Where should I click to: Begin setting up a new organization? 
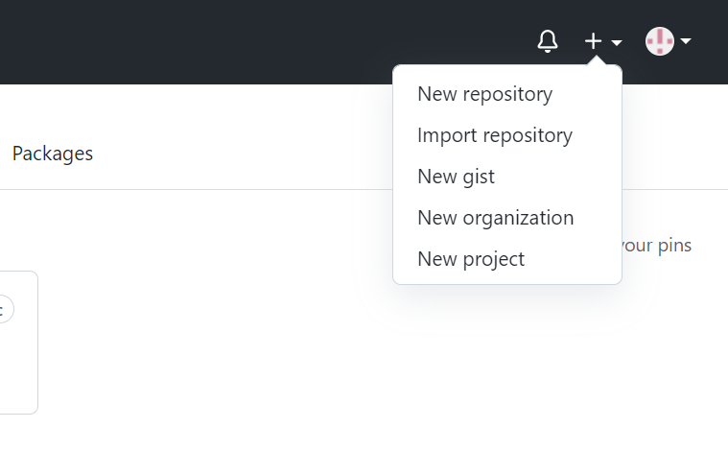[495, 218]
